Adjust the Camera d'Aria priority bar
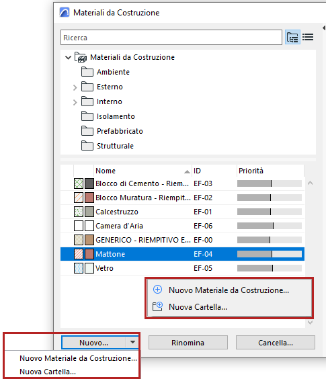 [270, 226]
